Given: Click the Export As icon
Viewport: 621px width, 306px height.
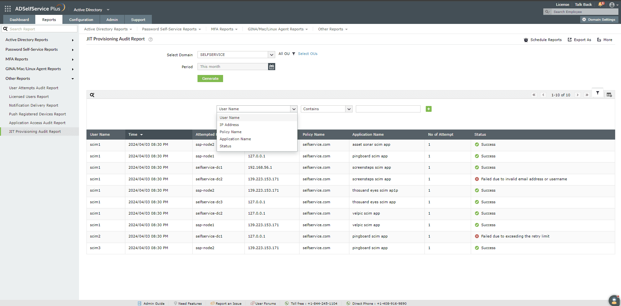Looking at the screenshot, I should [x=570, y=40].
